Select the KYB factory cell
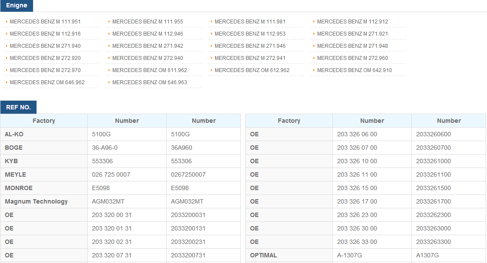487x263 pixels. 44,161
